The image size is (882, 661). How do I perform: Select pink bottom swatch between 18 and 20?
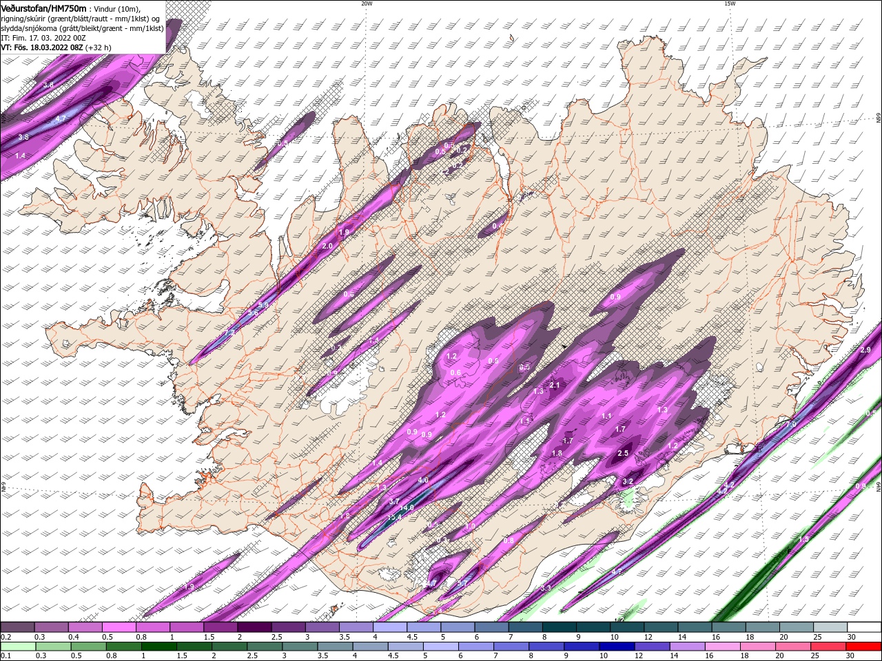point(758,647)
